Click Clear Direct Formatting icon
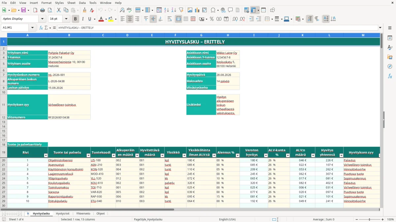Image resolution: width=396 pixels, height=222 pixels. (x=92, y=10)
